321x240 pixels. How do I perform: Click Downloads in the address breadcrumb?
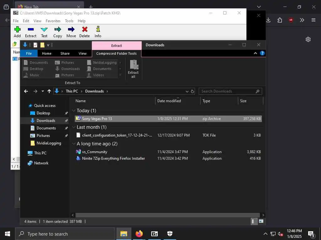click(94, 91)
